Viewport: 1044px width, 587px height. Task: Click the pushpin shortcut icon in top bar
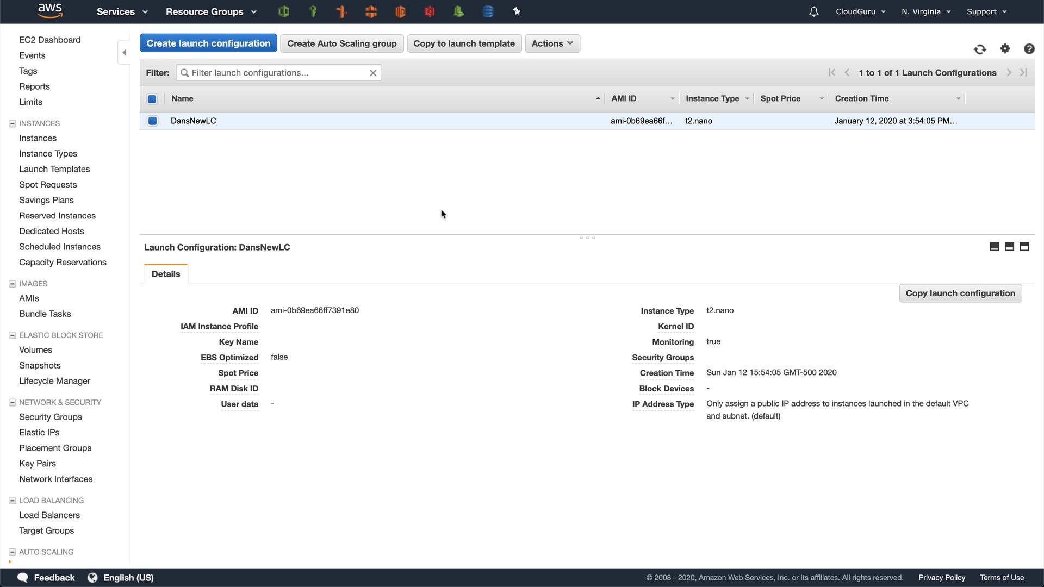click(517, 11)
